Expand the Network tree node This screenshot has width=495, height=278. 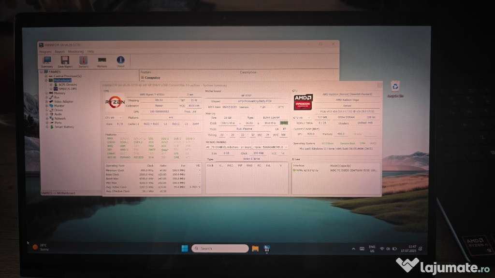click(47, 119)
